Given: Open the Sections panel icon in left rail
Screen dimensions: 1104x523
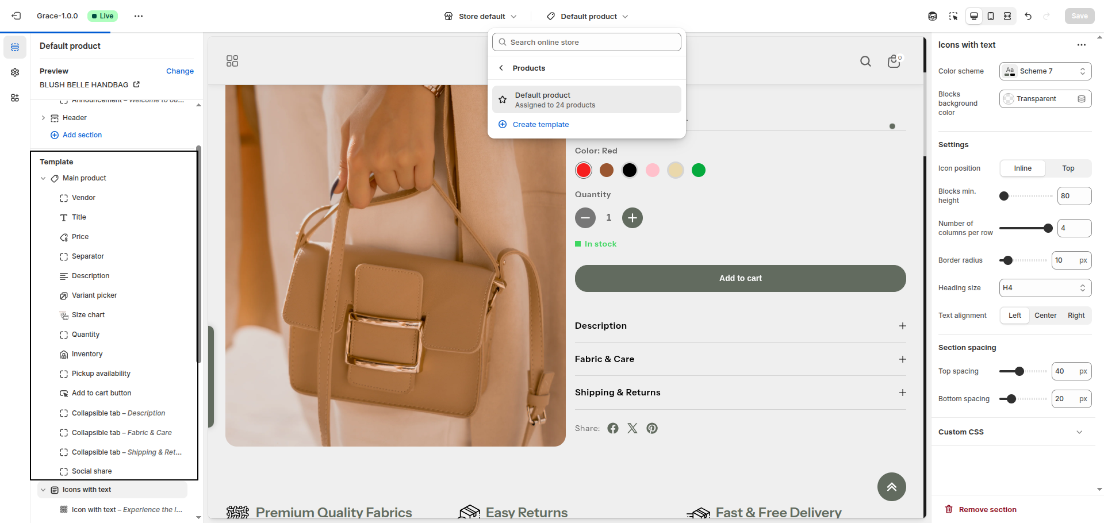Looking at the screenshot, I should 15,47.
